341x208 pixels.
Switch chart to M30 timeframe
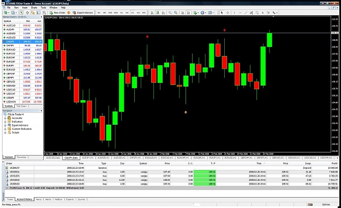click(x=116, y=13)
